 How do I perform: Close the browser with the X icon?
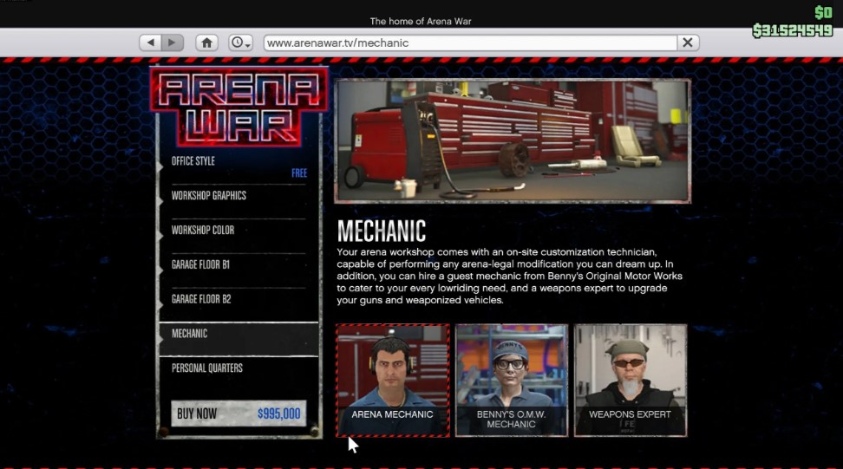688,42
